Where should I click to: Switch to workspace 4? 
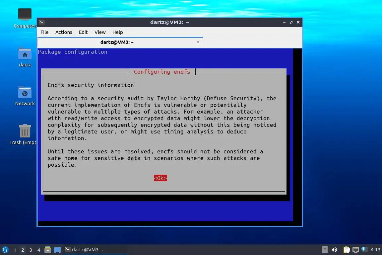[x=39, y=250]
